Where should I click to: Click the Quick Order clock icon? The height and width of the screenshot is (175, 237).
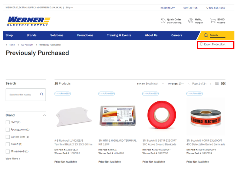click(163, 21)
